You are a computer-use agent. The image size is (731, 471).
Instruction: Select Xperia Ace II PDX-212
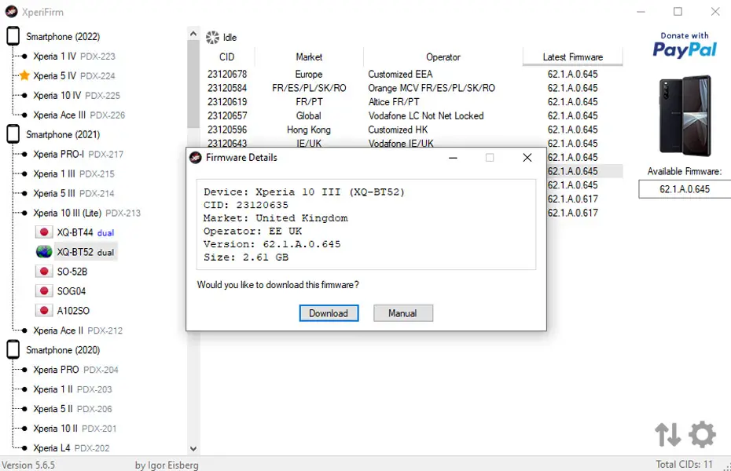[x=78, y=330]
